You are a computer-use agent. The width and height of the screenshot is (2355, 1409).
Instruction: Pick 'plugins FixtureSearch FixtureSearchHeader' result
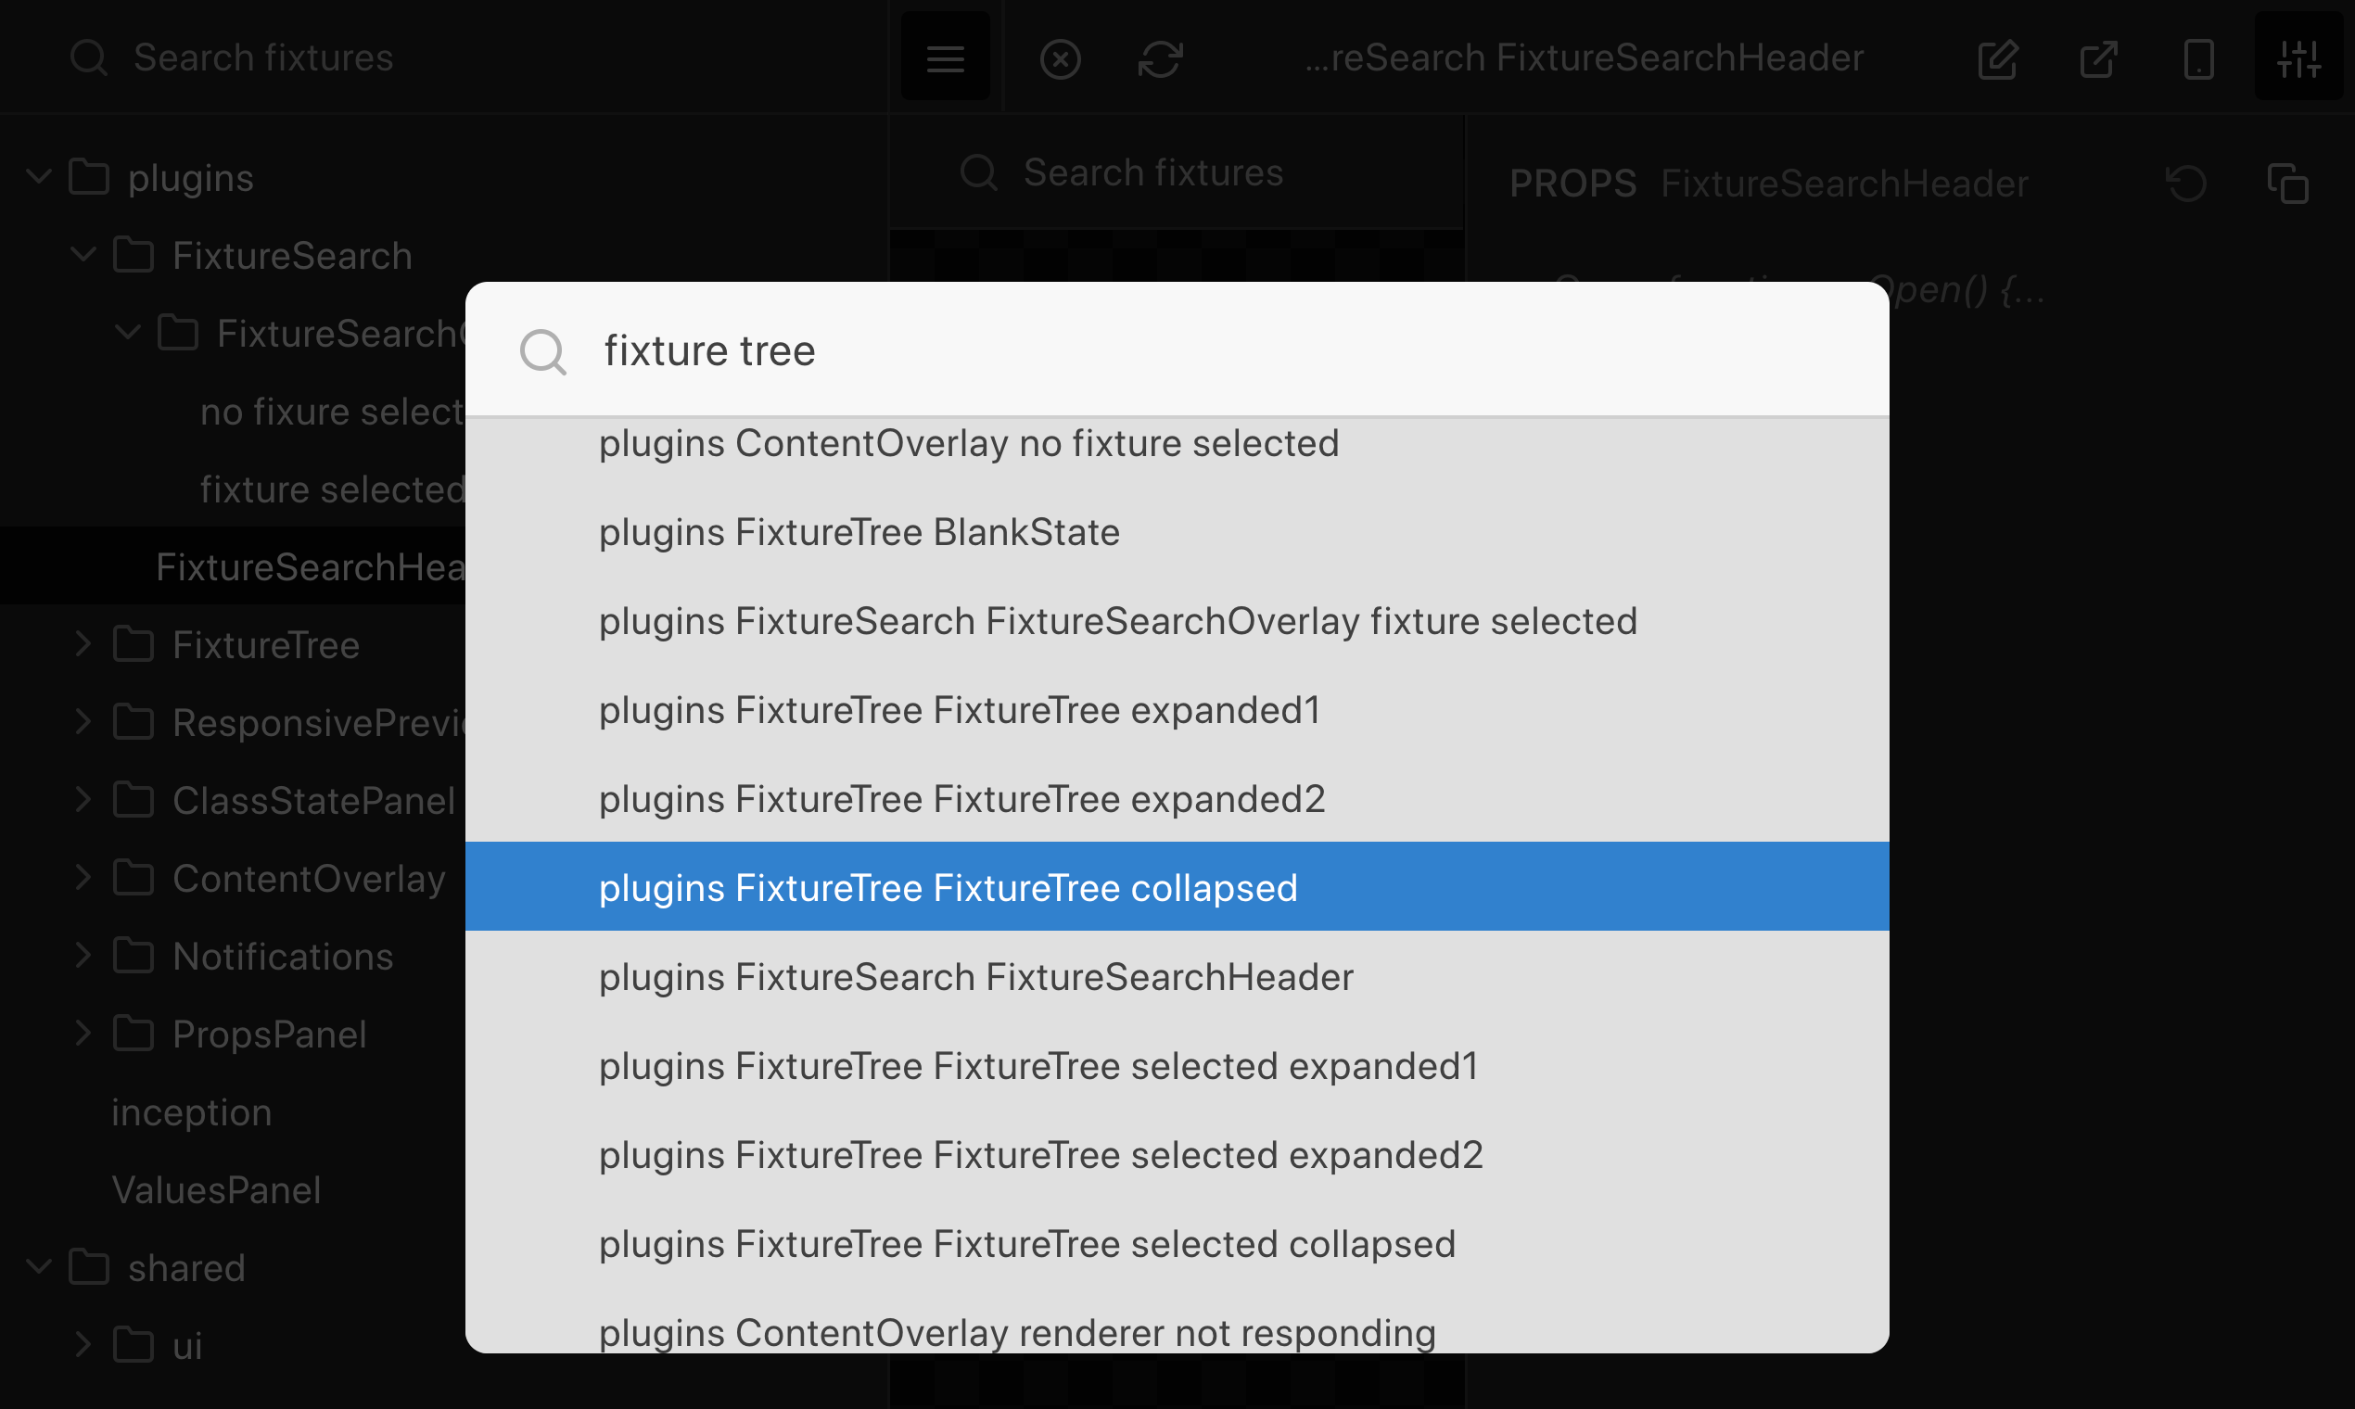[975, 977]
